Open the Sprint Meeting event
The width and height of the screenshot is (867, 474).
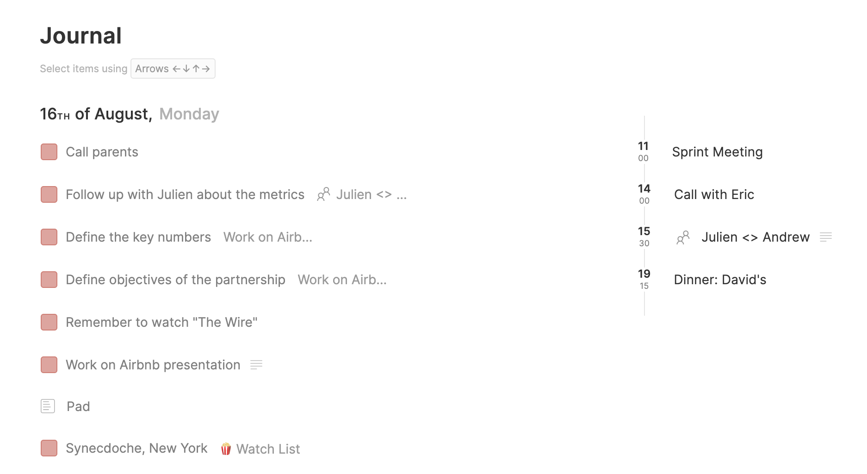(717, 152)
